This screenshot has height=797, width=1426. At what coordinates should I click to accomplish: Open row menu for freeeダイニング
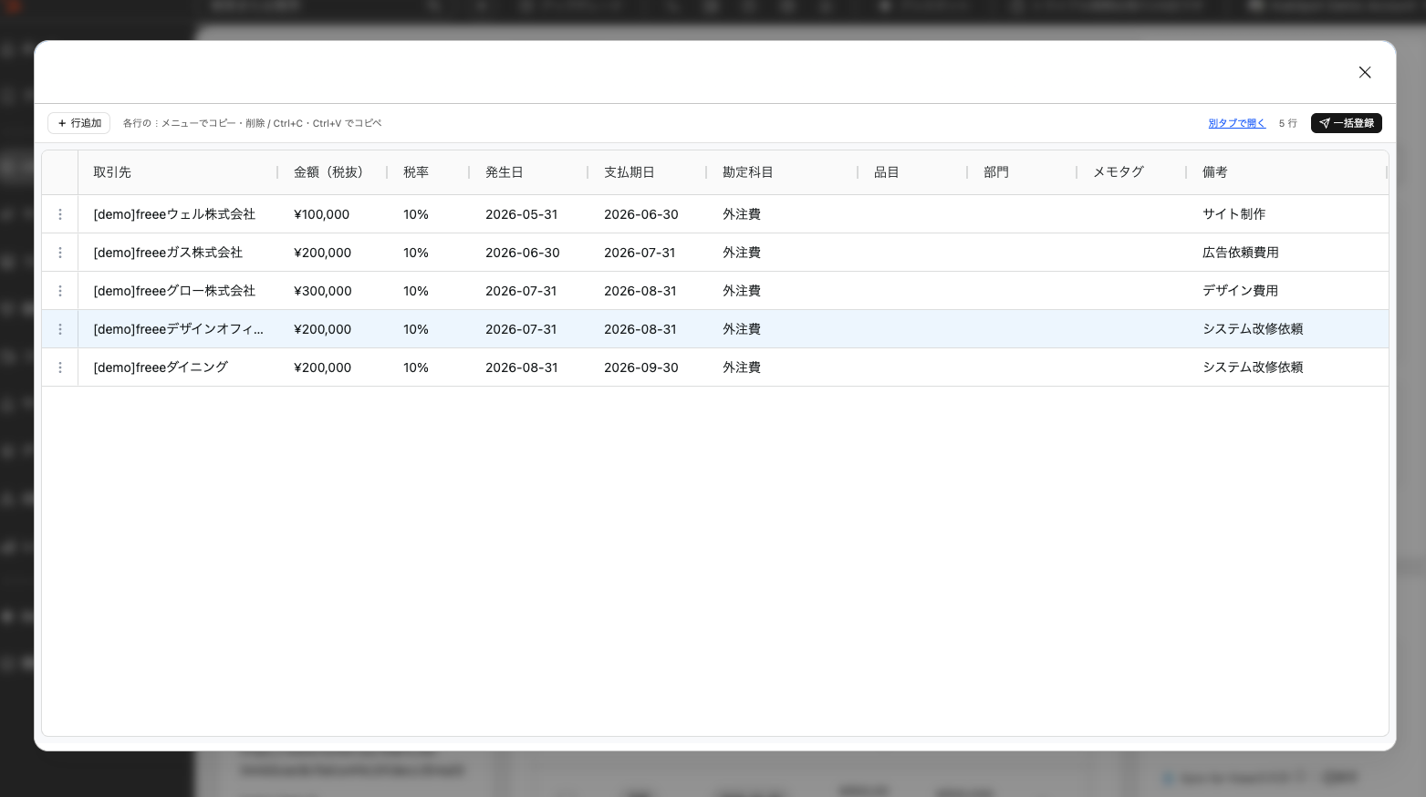60,367
